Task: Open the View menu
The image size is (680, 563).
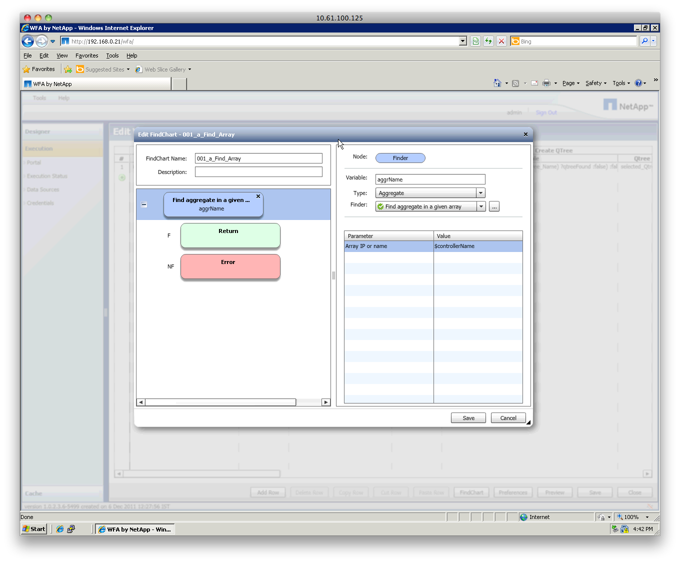Action: [62, 55]
